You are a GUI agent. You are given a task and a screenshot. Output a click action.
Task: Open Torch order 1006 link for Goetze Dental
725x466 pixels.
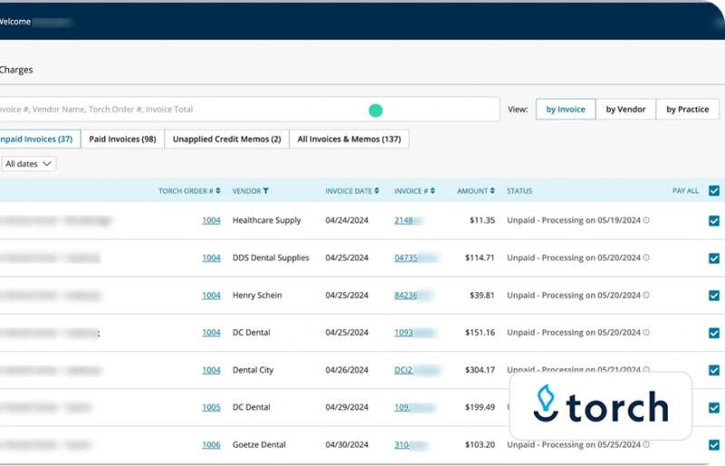tap(211, 445)
